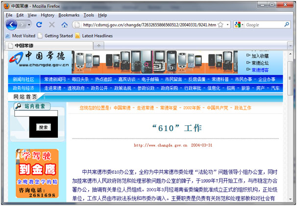Click the vertical scrollbar on the page
Screen dimensions: 297x206
[x=291, y=122]
